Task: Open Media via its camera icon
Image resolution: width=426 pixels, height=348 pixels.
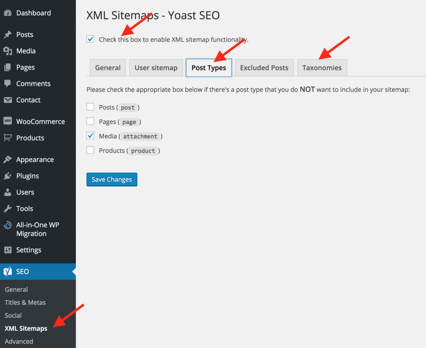Action: [x=7, y=51]
